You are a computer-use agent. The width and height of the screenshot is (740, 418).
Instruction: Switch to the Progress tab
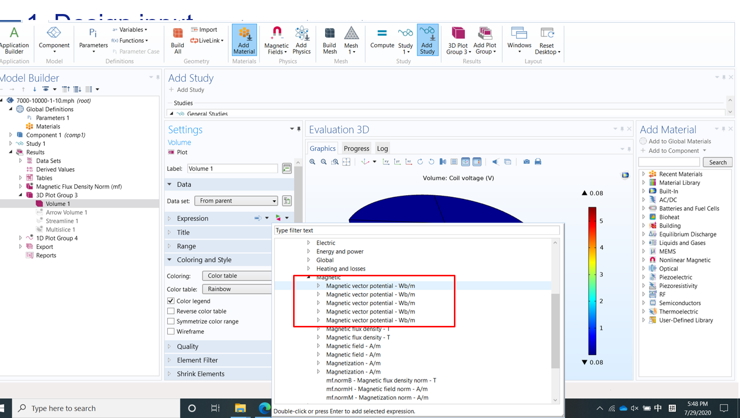(357, 148)
